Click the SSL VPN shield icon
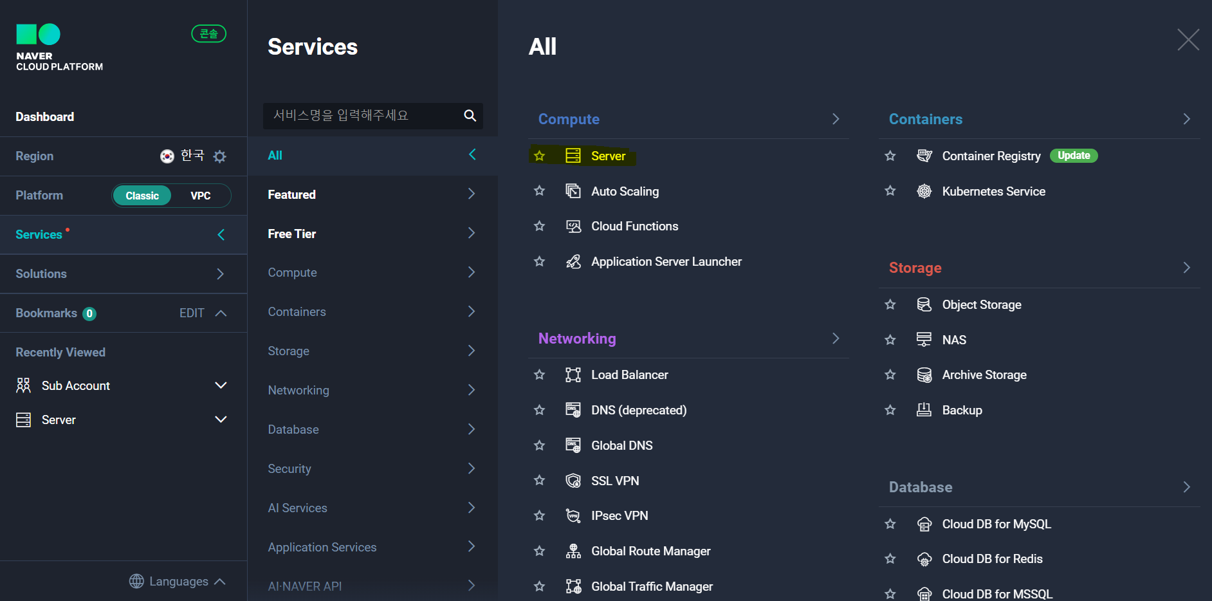This screenshot has width=1212, height=601. 573,481
